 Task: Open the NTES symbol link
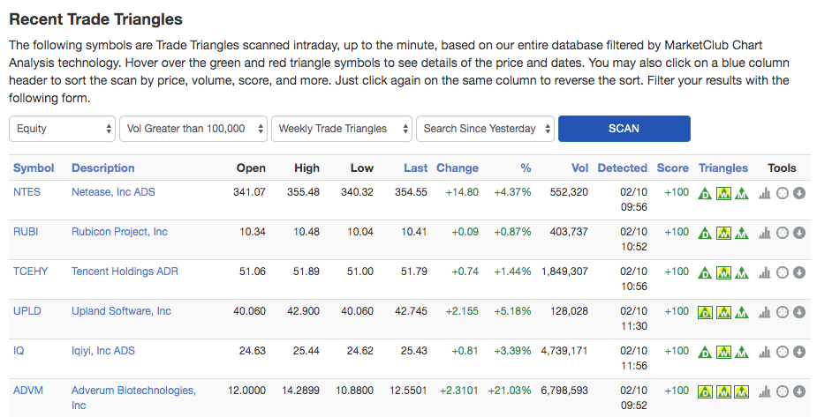(26, 192)
